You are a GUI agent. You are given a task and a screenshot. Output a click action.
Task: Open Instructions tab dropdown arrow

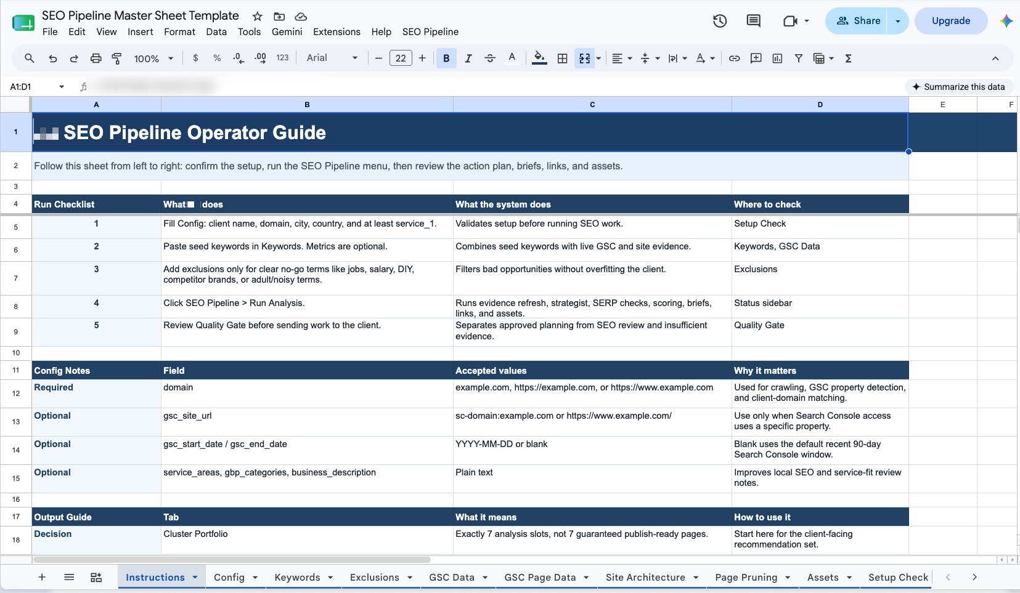tap(195, 577)
